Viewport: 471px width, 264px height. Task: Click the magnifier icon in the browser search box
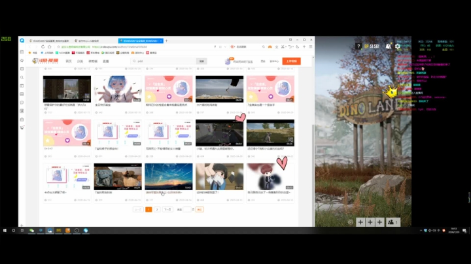(264, 47)
